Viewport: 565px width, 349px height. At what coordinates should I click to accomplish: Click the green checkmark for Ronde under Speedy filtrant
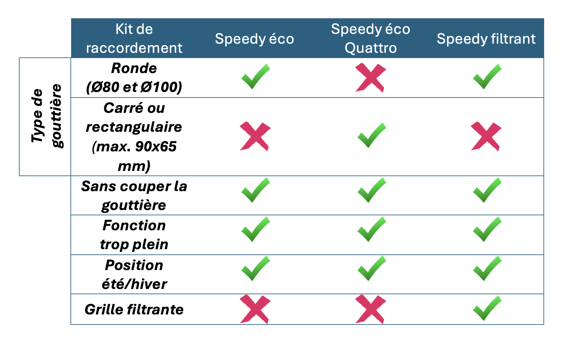487,77
